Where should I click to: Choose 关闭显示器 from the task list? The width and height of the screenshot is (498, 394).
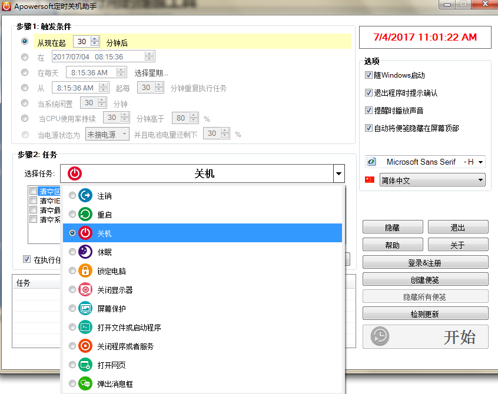click(x=202, y=290)
